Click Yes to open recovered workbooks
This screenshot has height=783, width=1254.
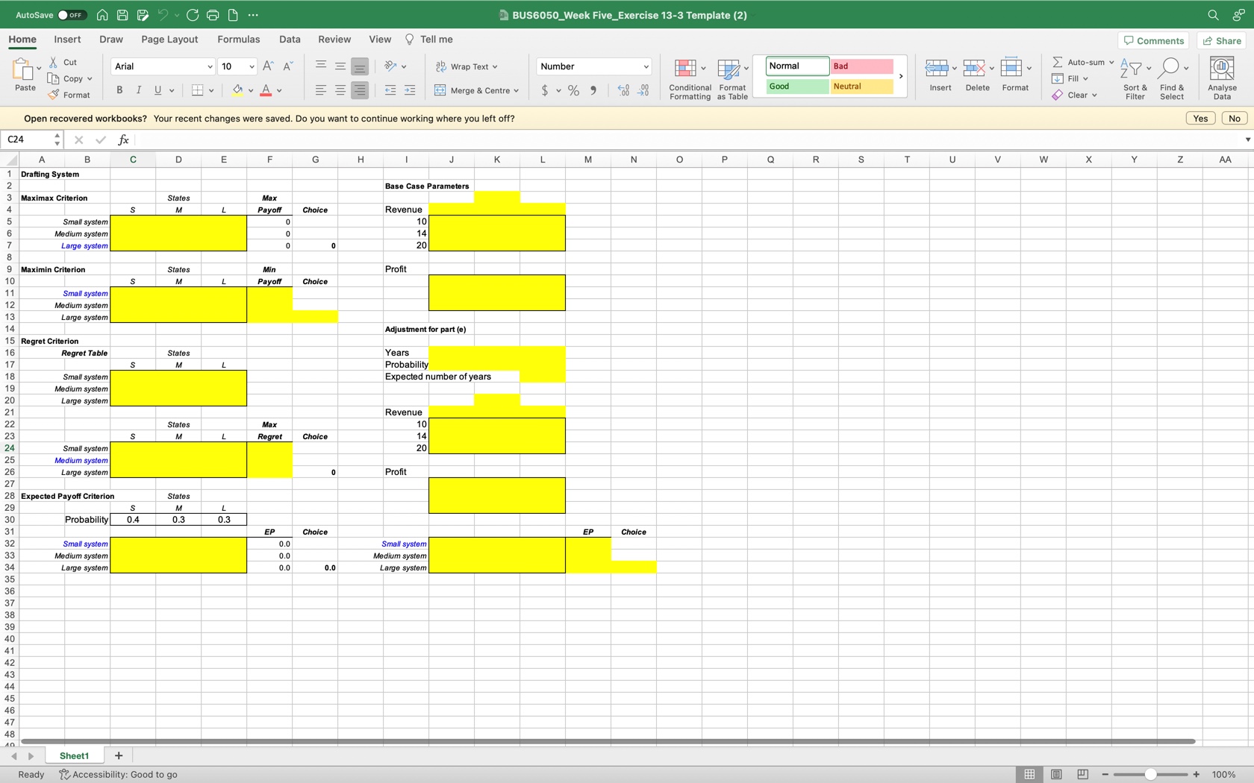point(1200,119)
